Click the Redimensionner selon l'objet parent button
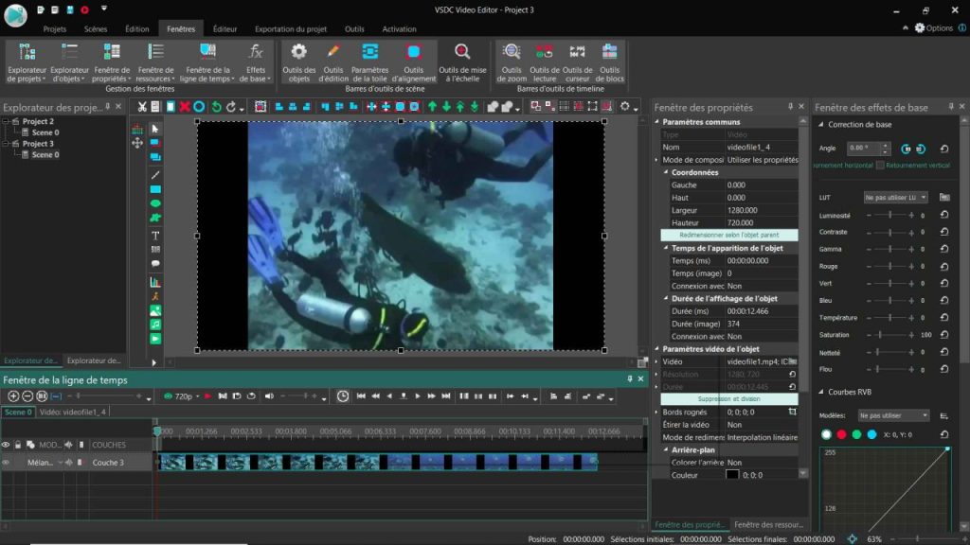The height and width of the screenshot is (545, 970). (x=729, y=234)
